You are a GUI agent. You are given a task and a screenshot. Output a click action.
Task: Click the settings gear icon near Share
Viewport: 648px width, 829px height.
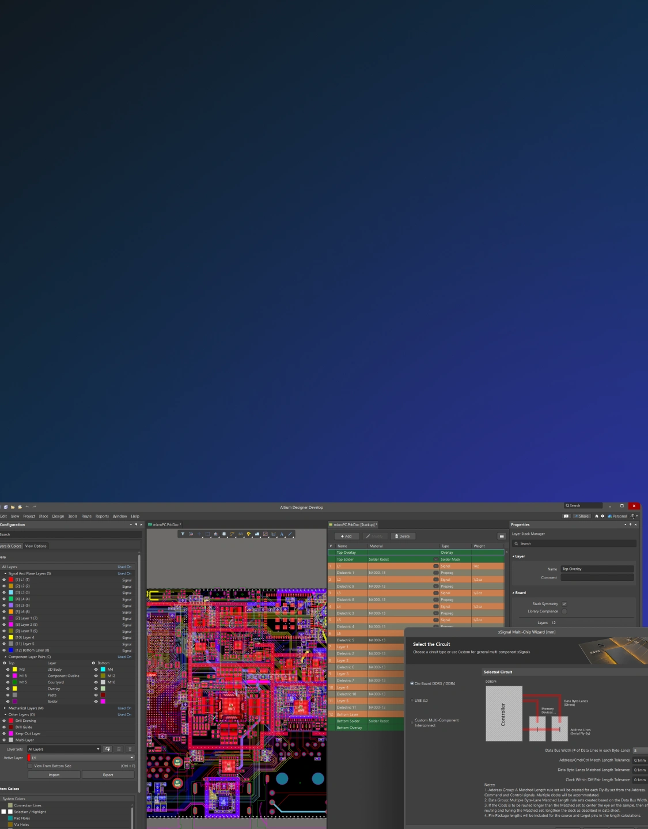(x=602, y=516)
